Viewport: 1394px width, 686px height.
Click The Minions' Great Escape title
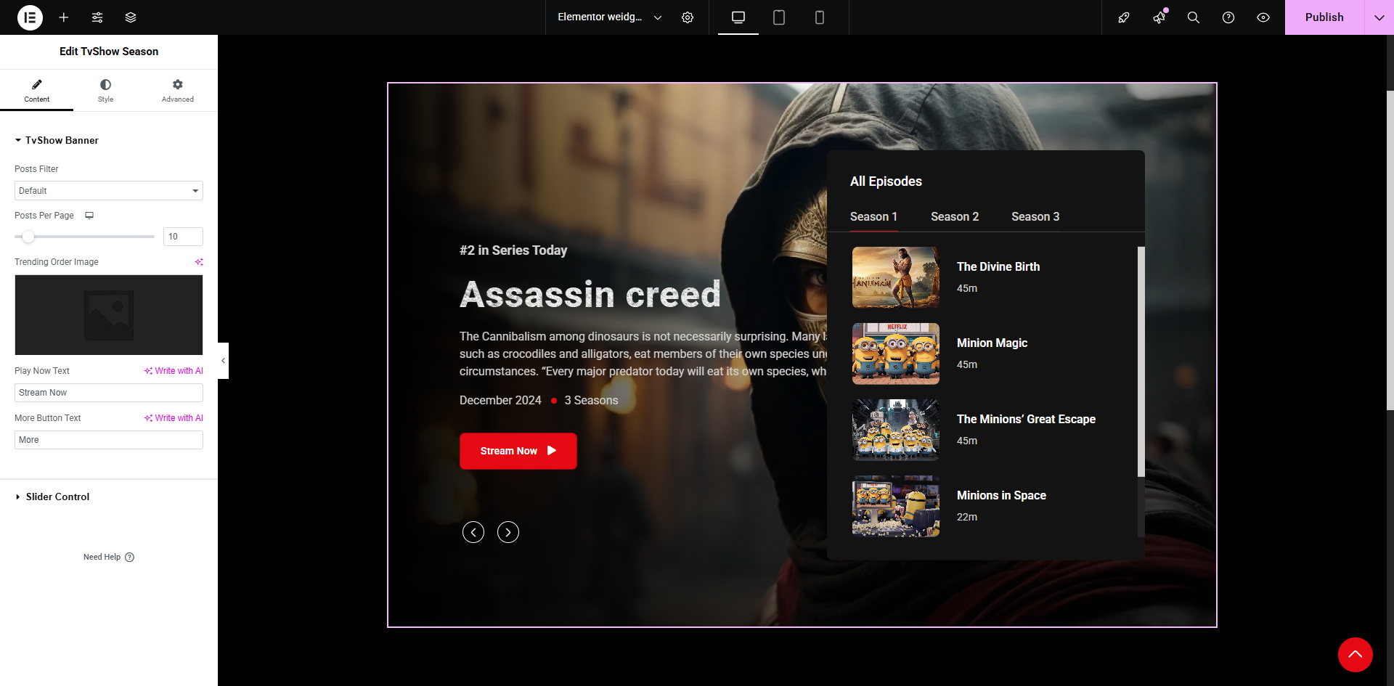1026,419
